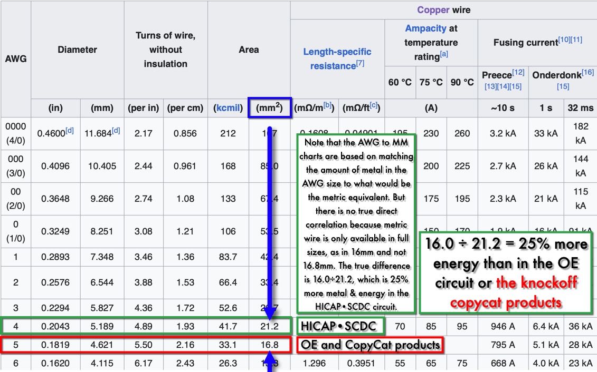Click reference 15 under the Onderdonk heading
This screenshot has width=597, height=372.
(x=563, y=86)
